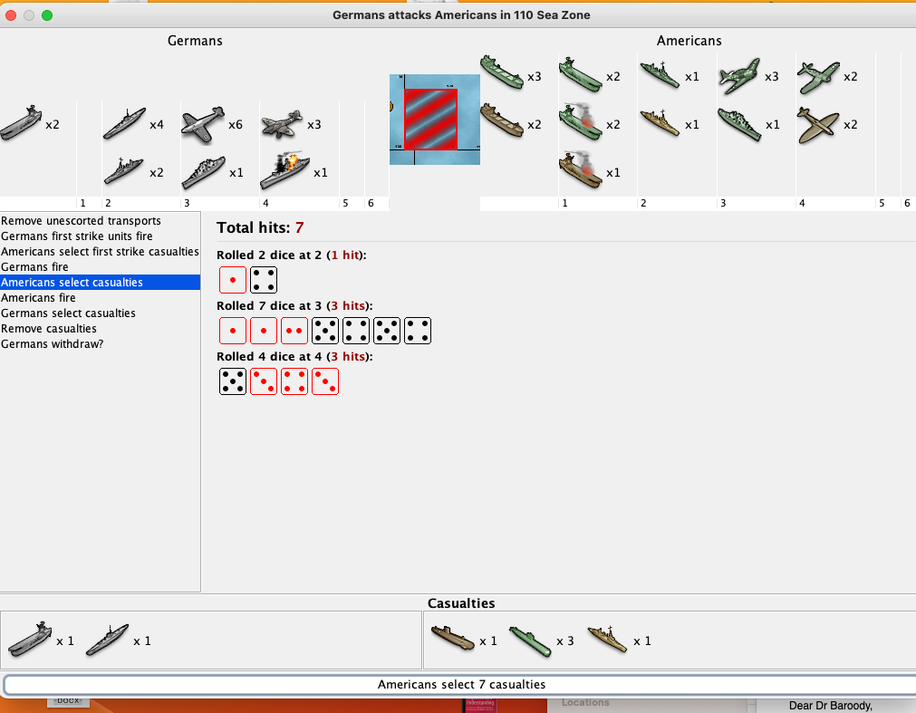This screenshot has height=713, width=916.
Task: Click the close button of the battle window
Action: [x=12, y=15]
